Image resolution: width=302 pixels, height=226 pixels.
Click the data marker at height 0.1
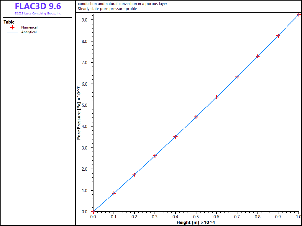coord(114,193)
